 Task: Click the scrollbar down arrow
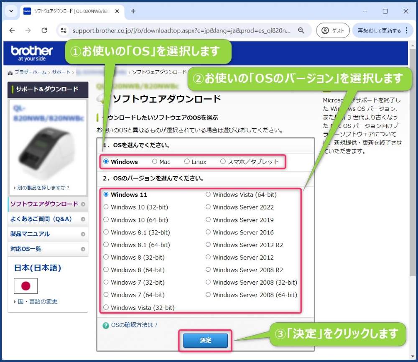413,357
